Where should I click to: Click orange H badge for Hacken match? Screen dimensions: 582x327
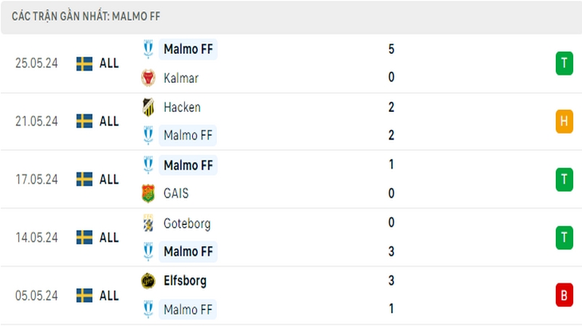(x=565, y=121)
